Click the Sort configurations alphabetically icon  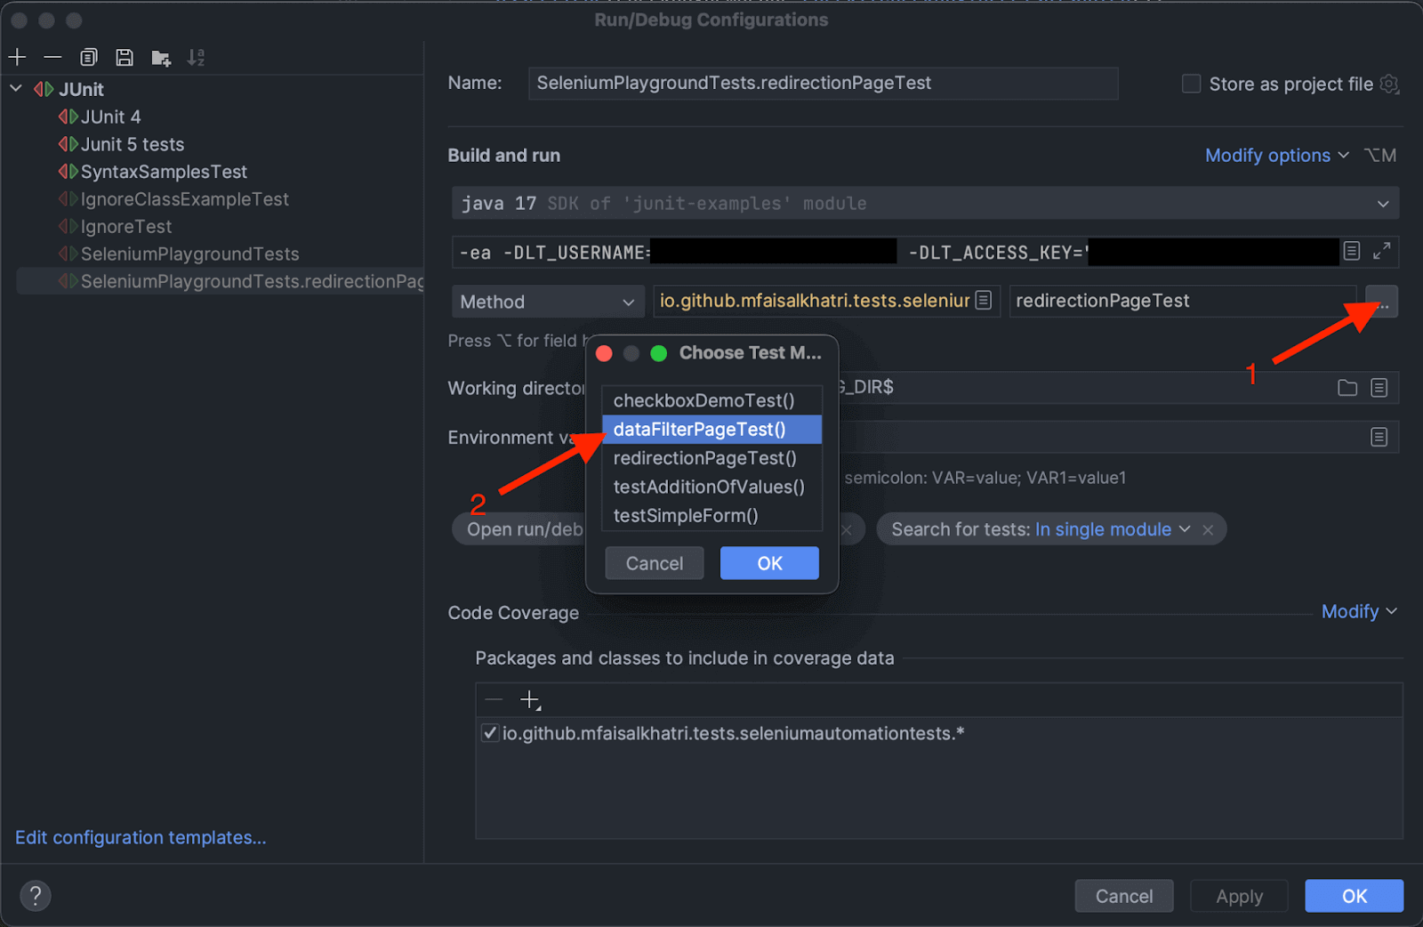(x=196, y=58)
